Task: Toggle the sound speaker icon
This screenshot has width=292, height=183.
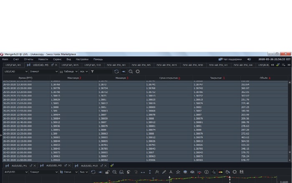Action: tap(249, 59)
